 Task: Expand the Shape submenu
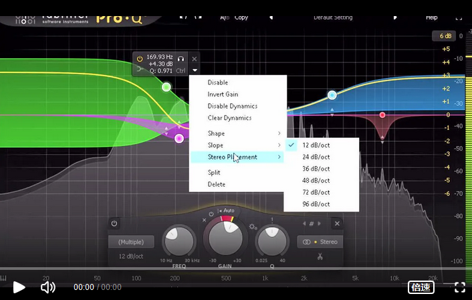[238, 133]
